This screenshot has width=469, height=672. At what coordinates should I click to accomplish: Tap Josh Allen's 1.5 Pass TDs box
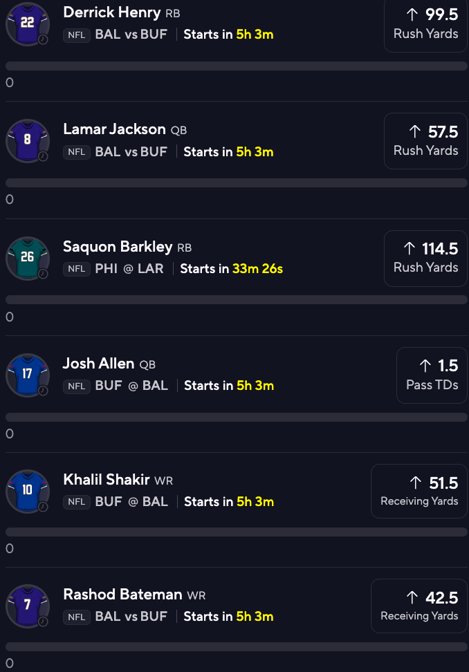pos(432,375)
